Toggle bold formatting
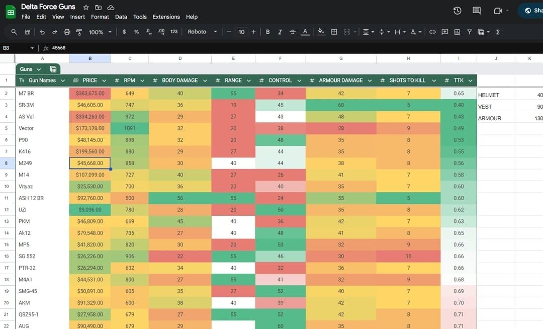This screenshot has width=543, height=329. coord(267,32)
